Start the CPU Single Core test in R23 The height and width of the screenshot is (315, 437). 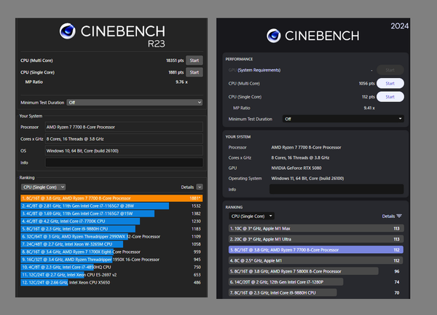[x=194, y=72]
